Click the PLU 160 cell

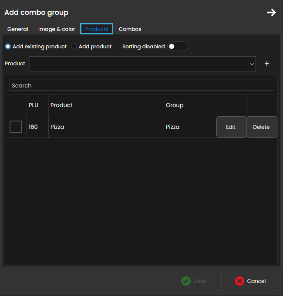point(34,127)
